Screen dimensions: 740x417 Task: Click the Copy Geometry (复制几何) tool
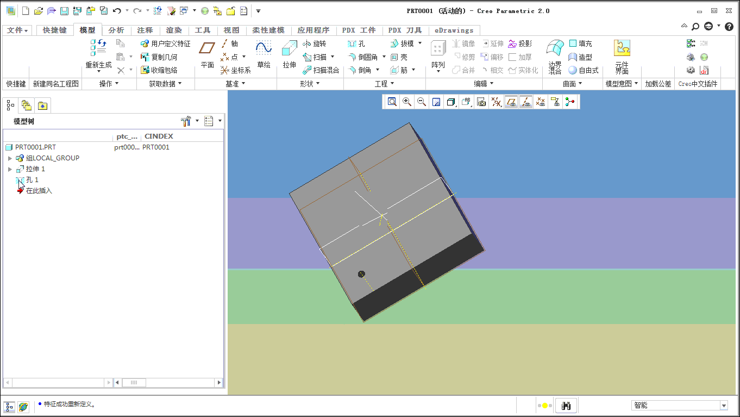pos(159,57)
